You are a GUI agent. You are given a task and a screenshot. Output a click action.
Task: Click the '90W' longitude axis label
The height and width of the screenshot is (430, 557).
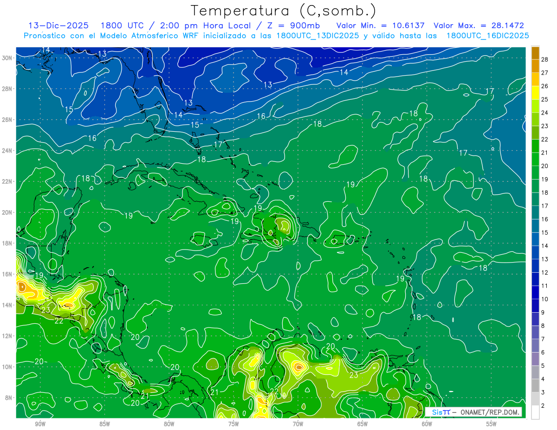click(40, 424)
